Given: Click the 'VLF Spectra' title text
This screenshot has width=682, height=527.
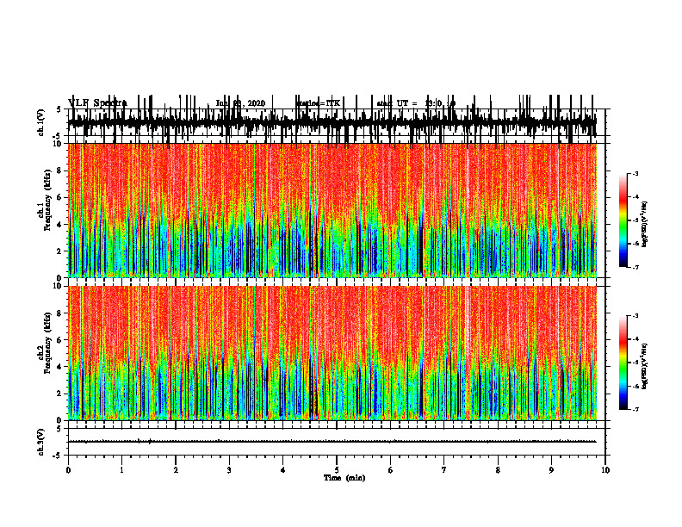Looking at the screenshot, I should click(x=97, y=103).
